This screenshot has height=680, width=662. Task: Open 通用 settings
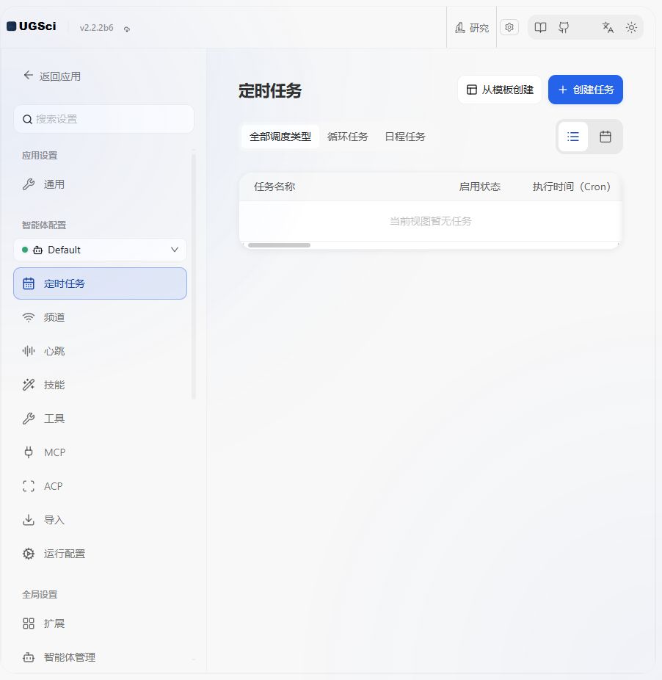[x=100, y=184]
